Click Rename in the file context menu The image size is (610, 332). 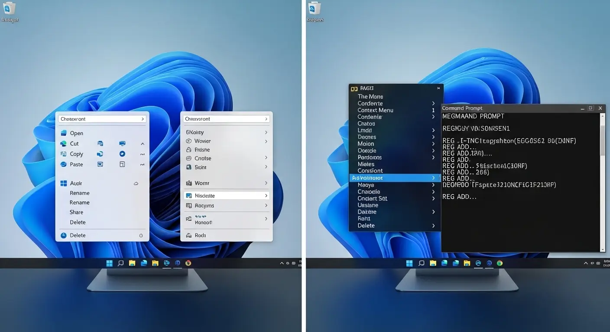[79, 193]
